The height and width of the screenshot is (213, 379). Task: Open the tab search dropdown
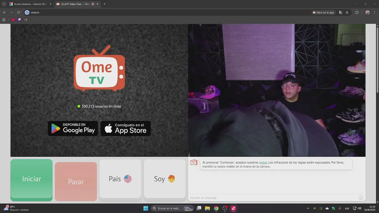point(4,4)
